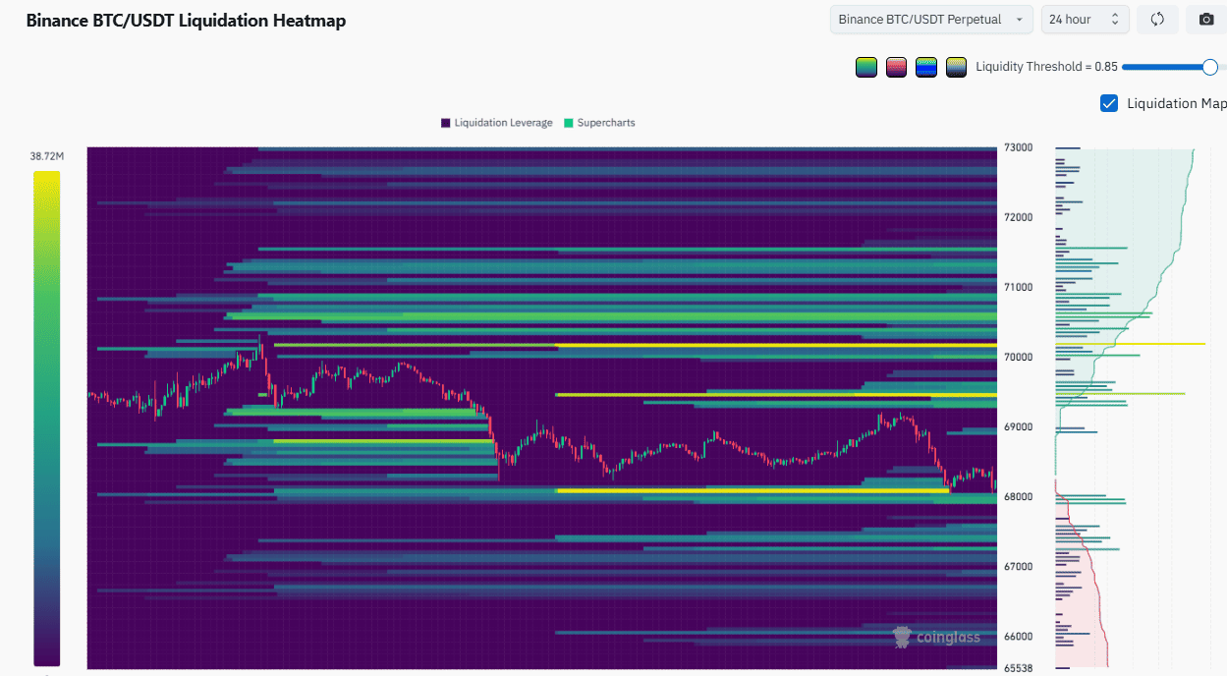Click the yellow liquidation band near 70000
The image size is (1227, 676).
(x=776, y=346)
